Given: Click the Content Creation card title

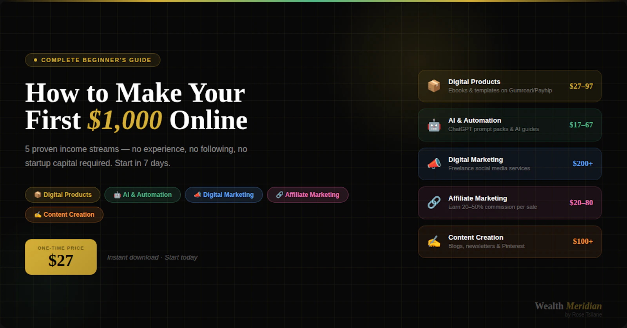Looking at the screenshot, I should coord(476,237).
